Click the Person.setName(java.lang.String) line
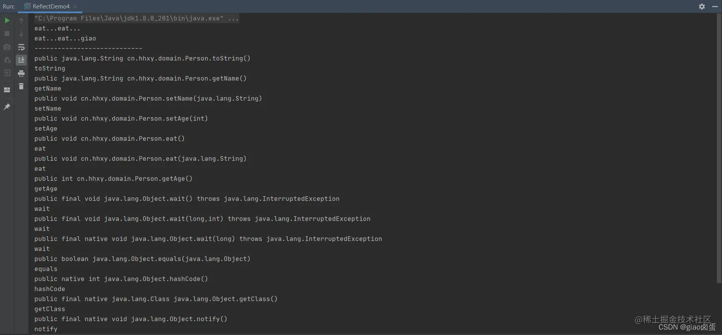The height and width of the screenshot is (335, 722). click(x=148, y=98)
